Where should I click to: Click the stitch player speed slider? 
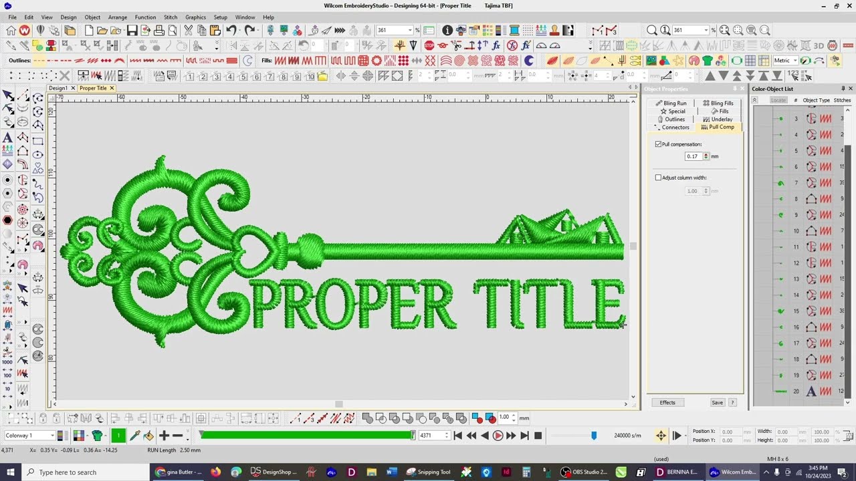pyautogui.click(x=593, y=436)
